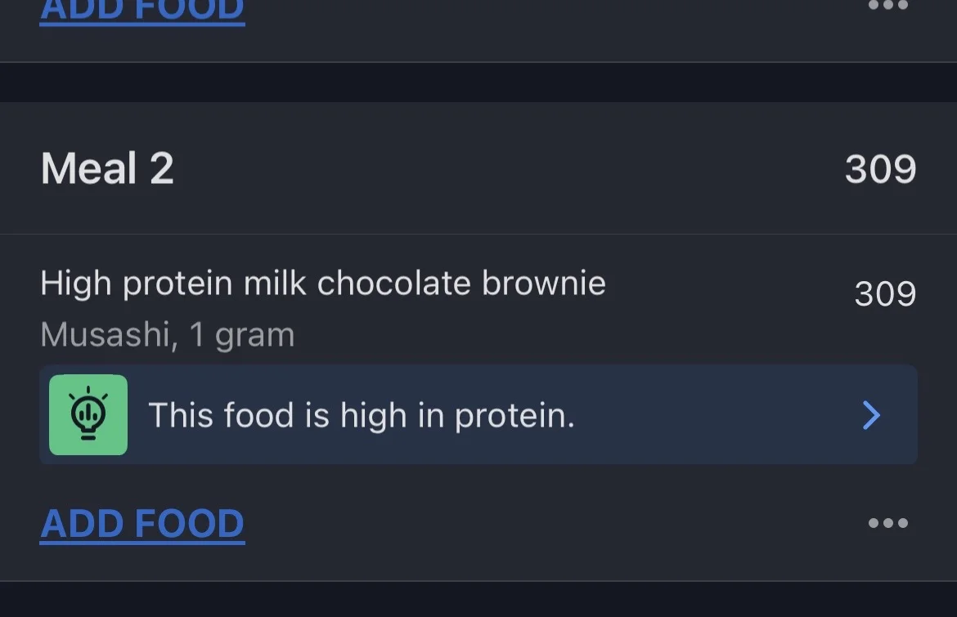Click the word "High" in the food name
Screen dimensions: 957x617
coord(75,284)
